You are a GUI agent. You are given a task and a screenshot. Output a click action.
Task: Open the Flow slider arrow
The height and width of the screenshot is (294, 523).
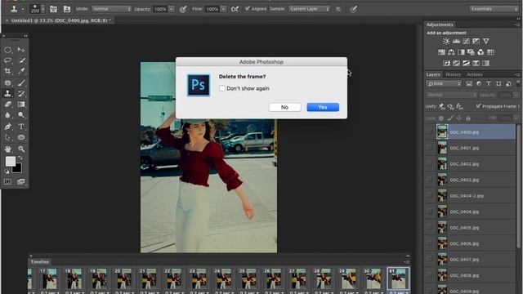tap(223, 9)
